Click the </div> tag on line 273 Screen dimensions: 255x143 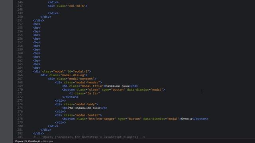coord(60,100)
